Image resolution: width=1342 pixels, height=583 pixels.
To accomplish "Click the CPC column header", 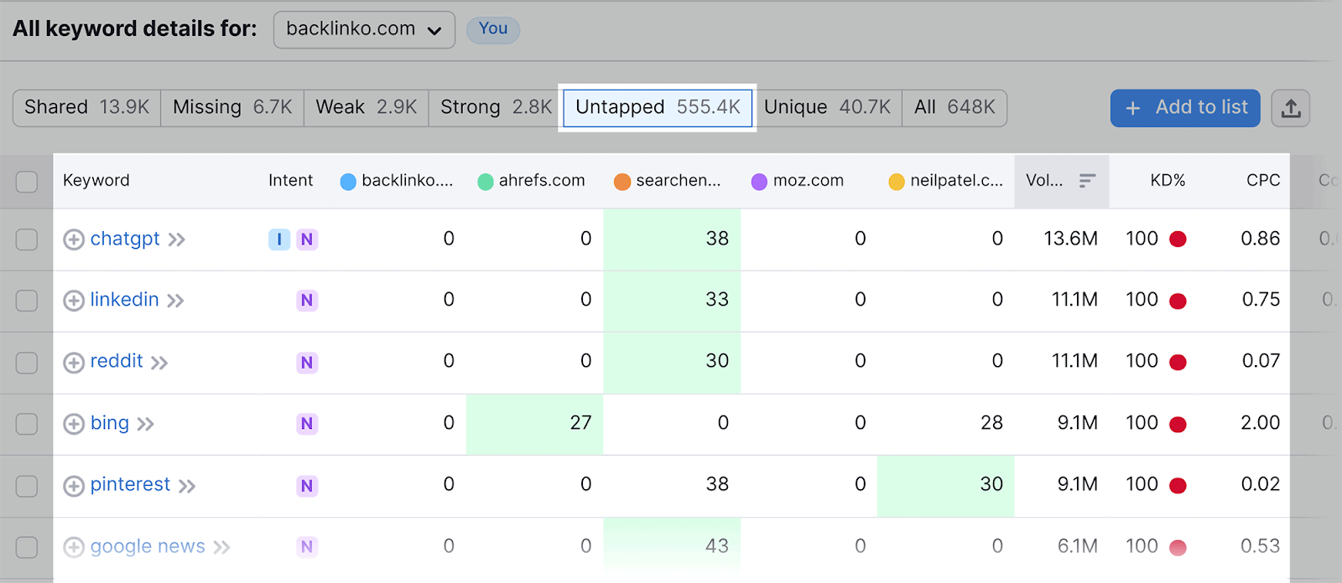I will (1263, 180).
